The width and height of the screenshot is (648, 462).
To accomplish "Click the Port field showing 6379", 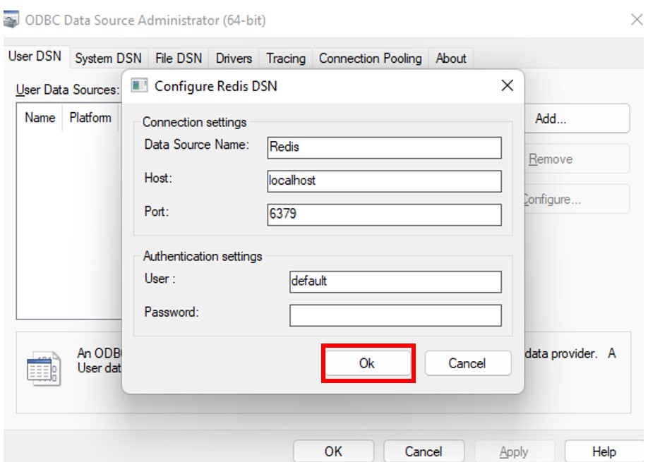I will pyautogui.click(x=384, y=214).
